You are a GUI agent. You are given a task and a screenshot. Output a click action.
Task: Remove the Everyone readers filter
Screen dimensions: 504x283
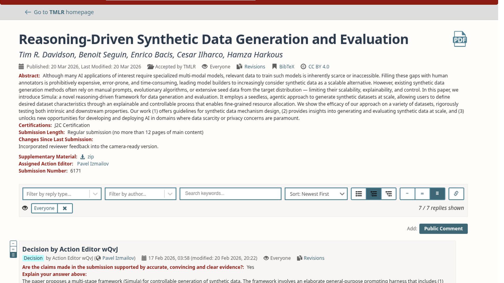click(x=65, y=208)
